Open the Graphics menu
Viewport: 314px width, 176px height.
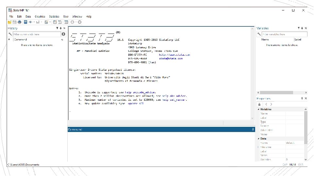coord(40,17)
